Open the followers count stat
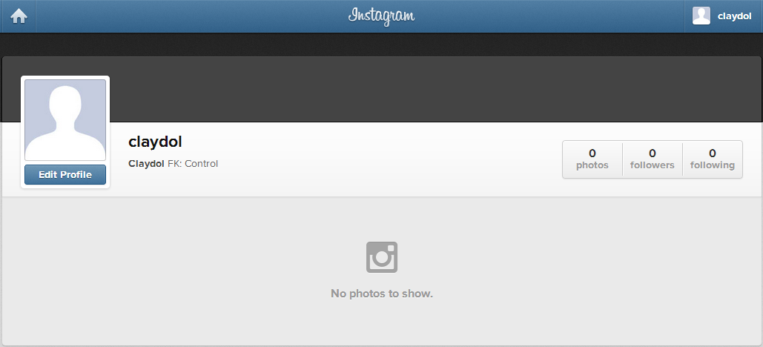This screenshot has width=763, height=347. point(652,159)
